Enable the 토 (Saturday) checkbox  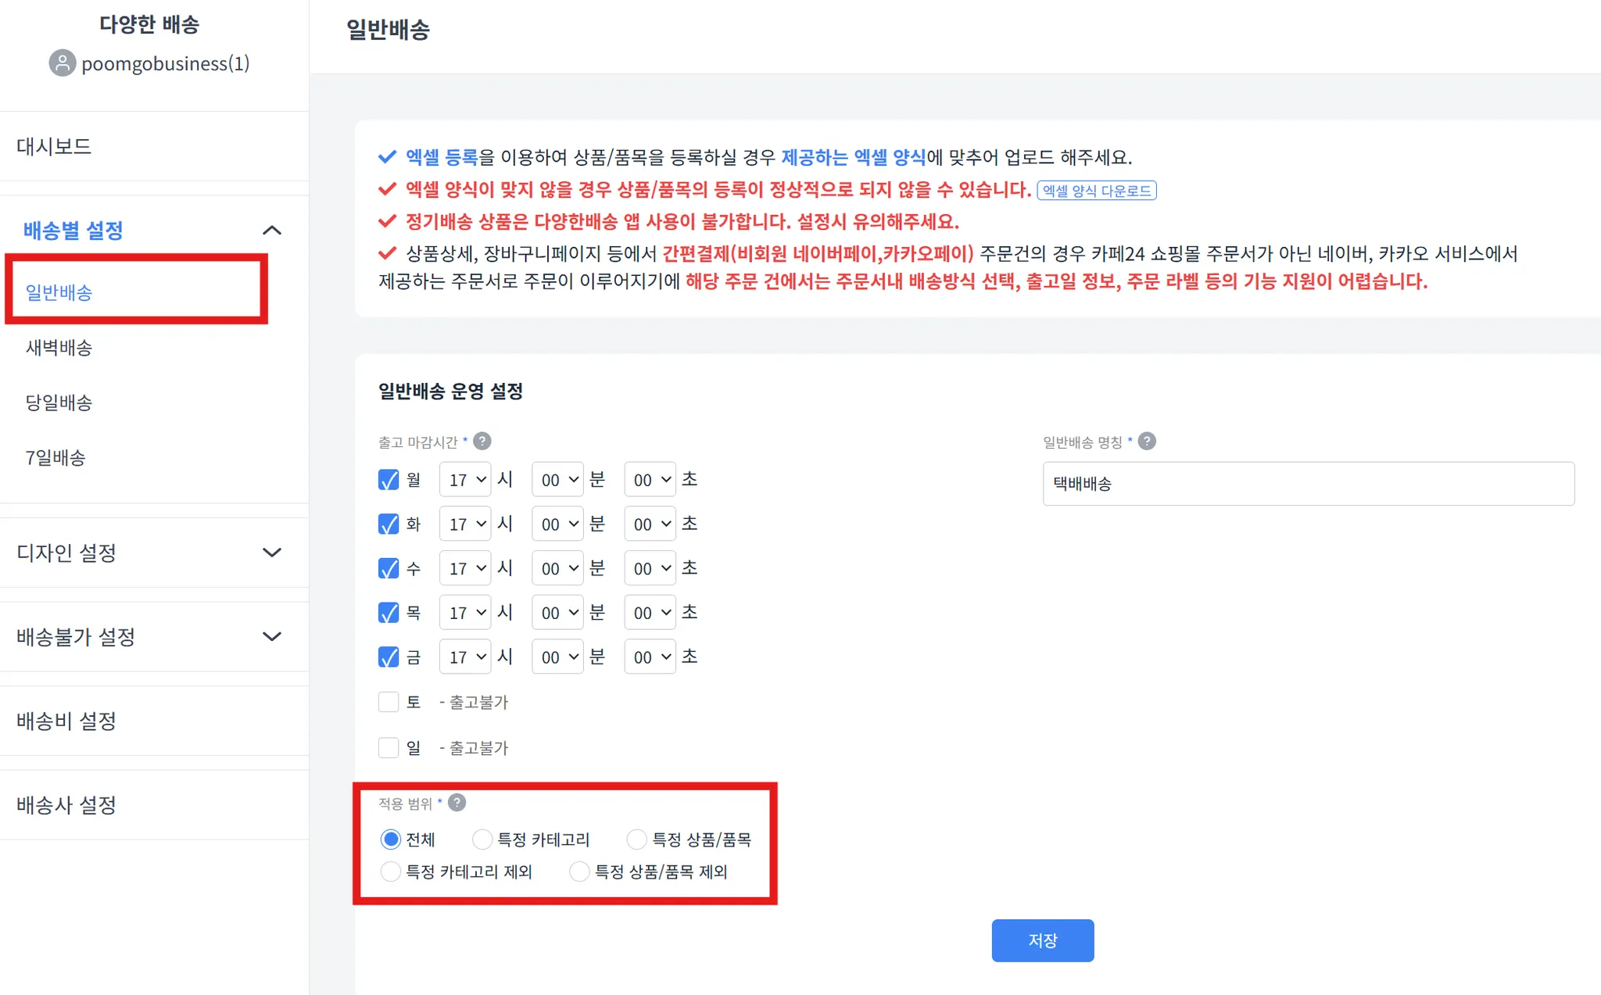click(389, 702)
